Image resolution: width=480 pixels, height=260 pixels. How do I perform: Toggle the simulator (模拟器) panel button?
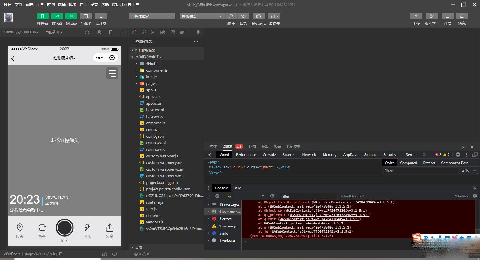(43, 16)
